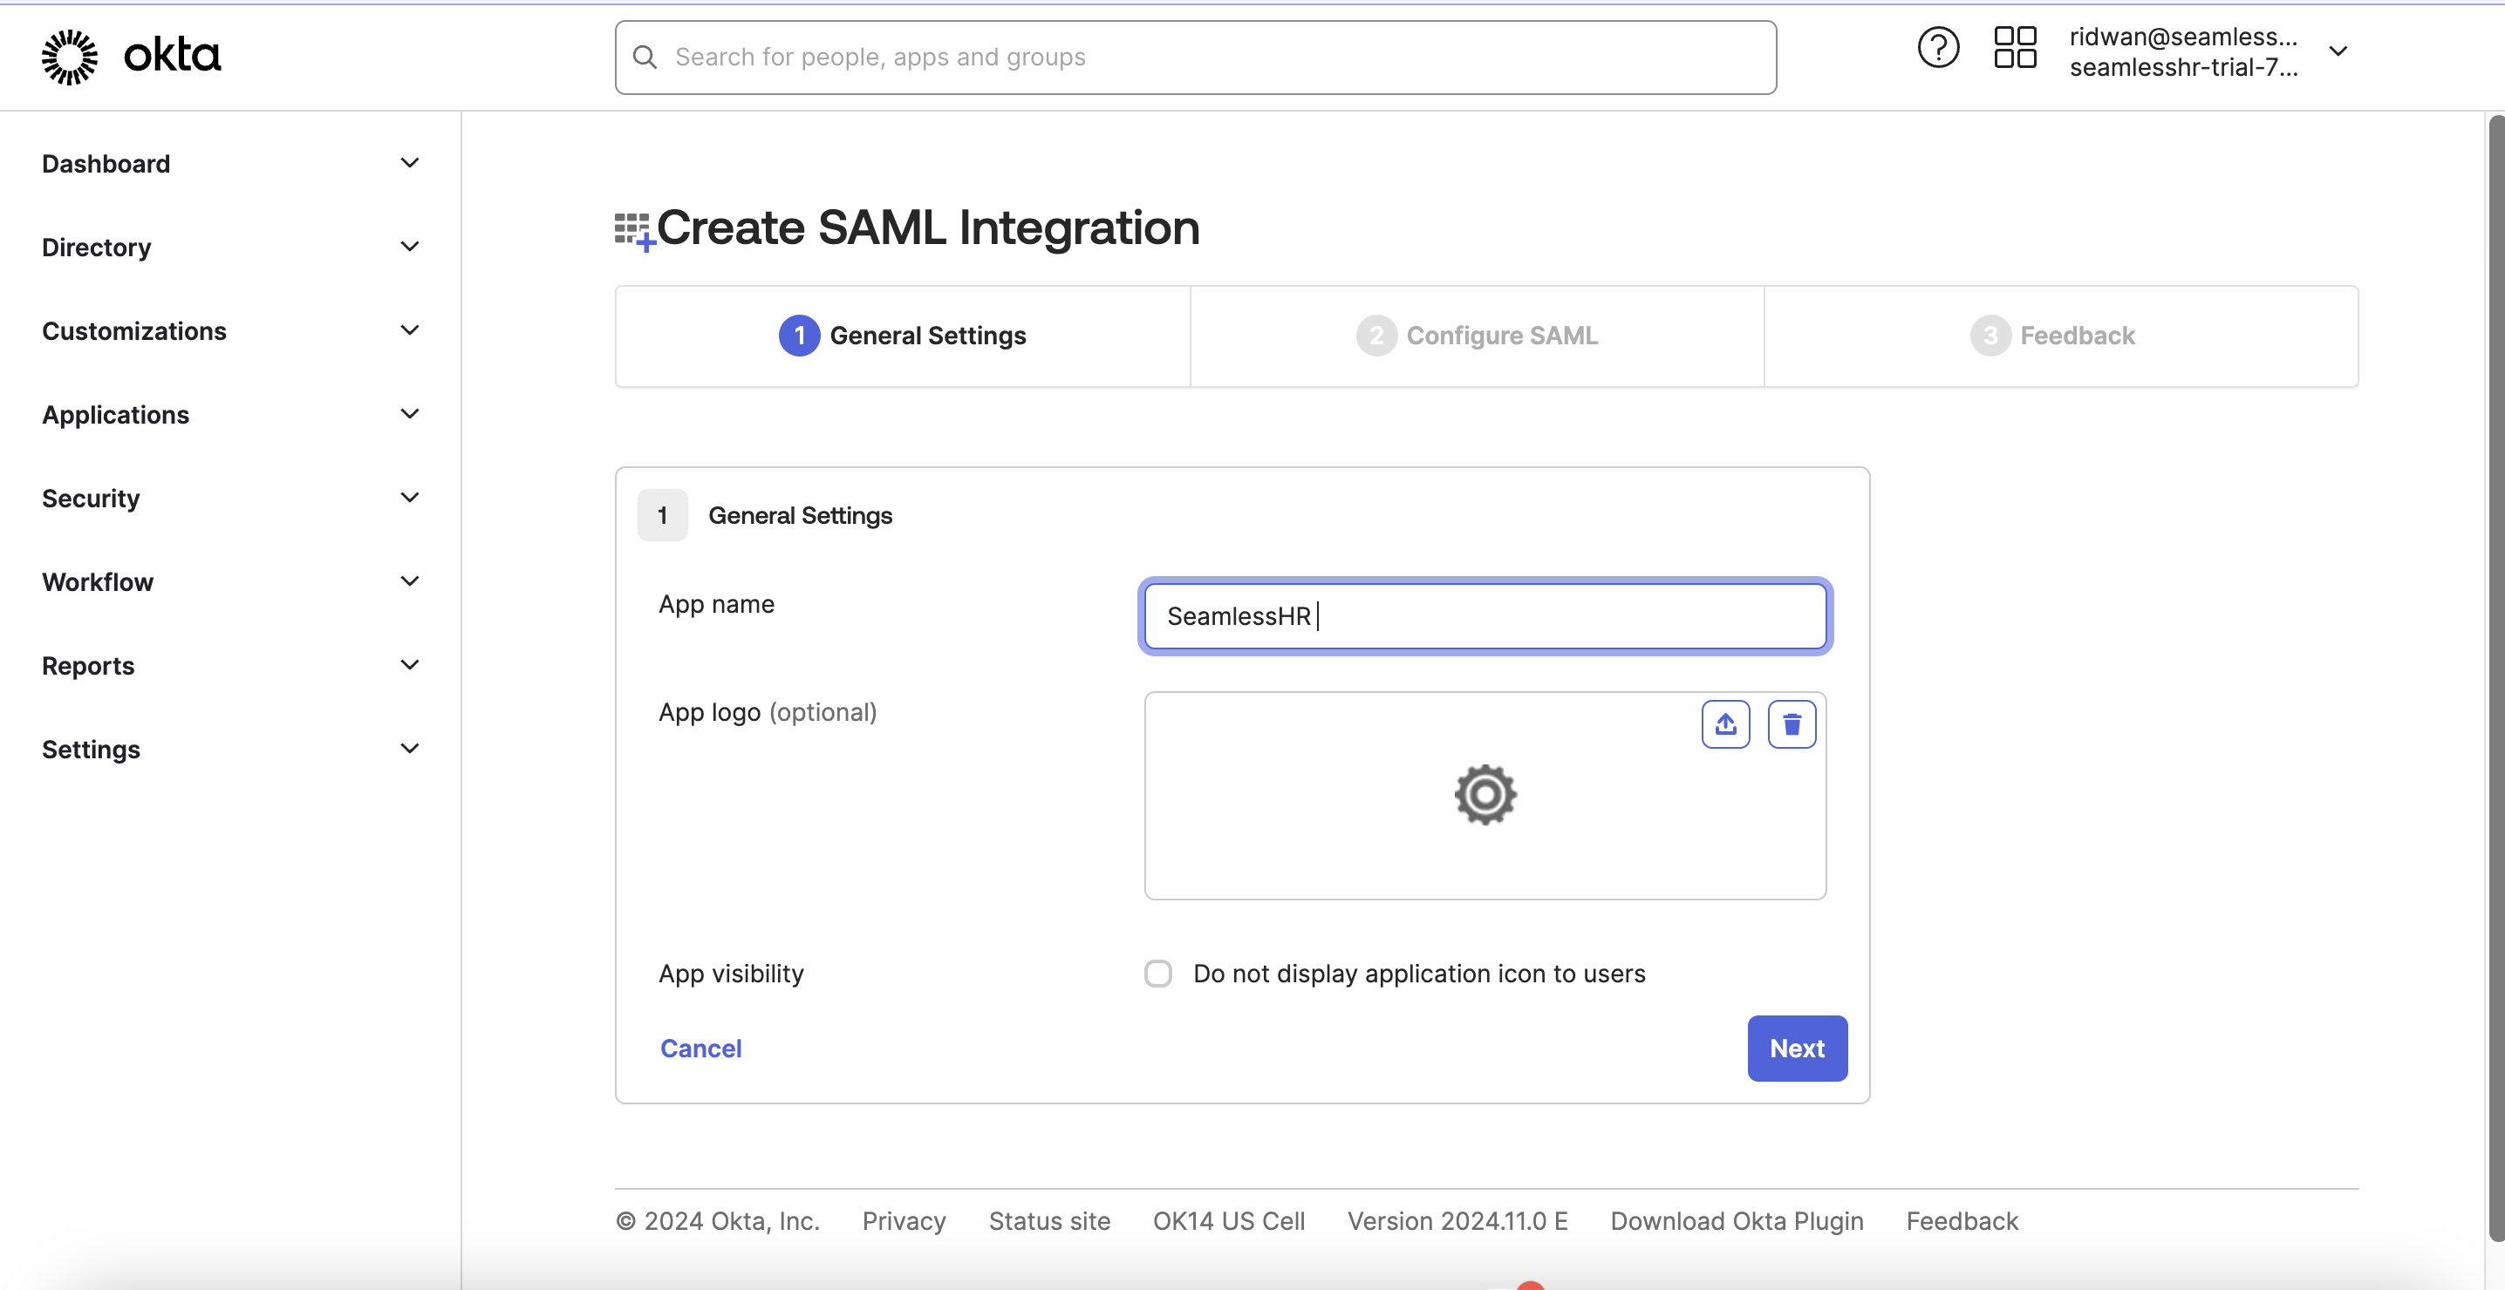Open the help question mark icon
Screen dimensions: 2505x1290
1937,48
